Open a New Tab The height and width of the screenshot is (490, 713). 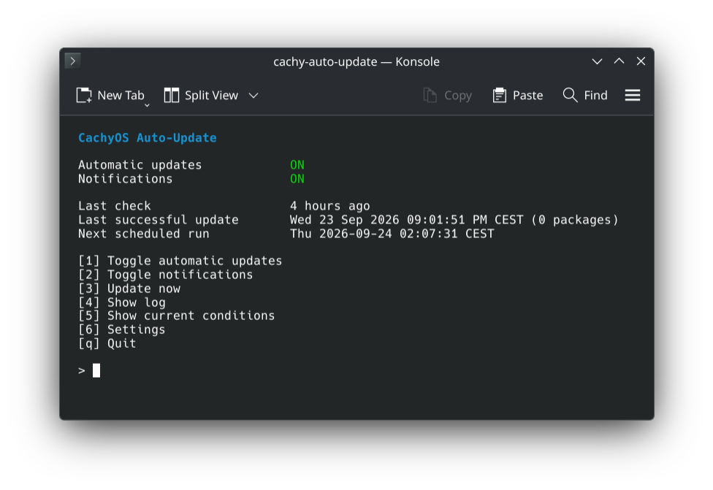pos(110,96)
